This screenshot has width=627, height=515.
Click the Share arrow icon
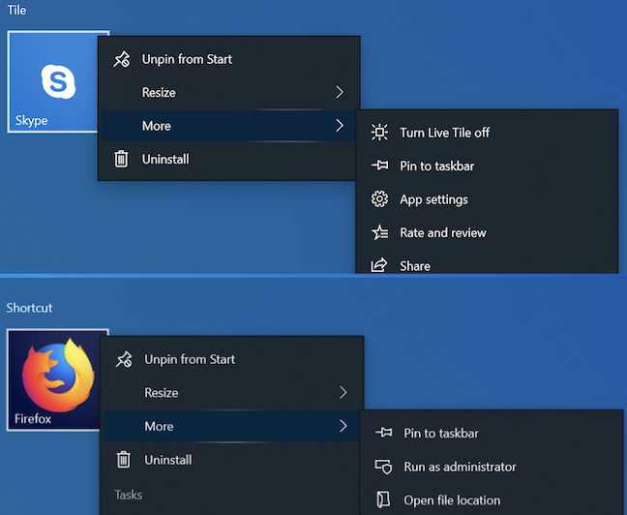(x=379, y=265)
